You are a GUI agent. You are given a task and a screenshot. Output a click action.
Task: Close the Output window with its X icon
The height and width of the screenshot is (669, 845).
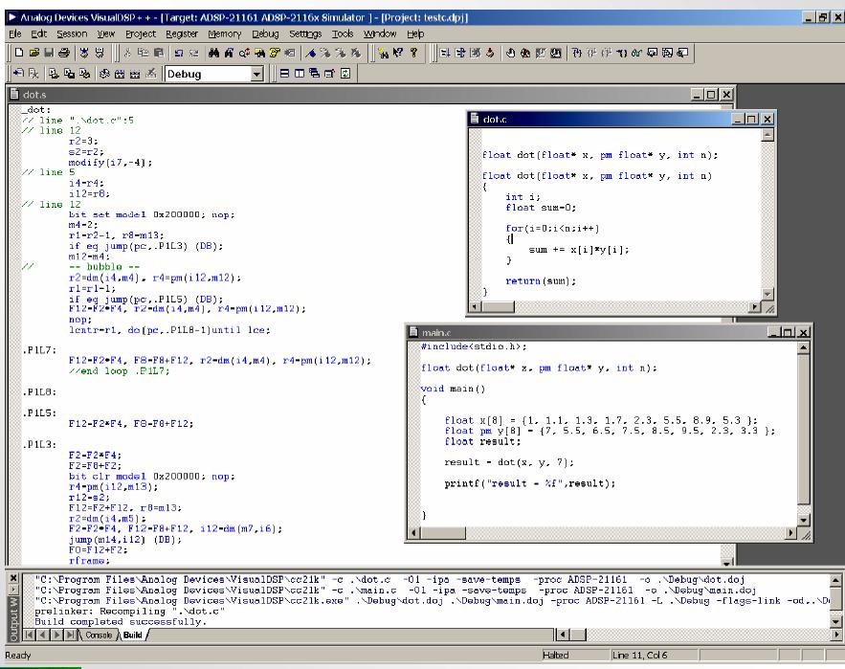coord(13,578)
